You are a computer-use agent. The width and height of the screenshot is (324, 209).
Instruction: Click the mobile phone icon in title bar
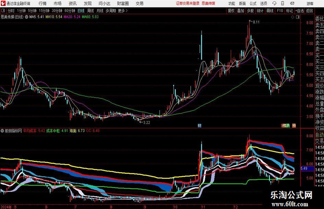tap(283, 3)
